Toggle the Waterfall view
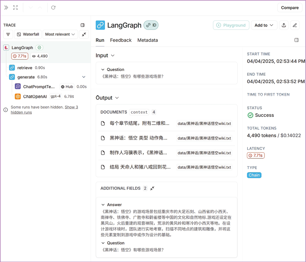 [x=28, y=34]
